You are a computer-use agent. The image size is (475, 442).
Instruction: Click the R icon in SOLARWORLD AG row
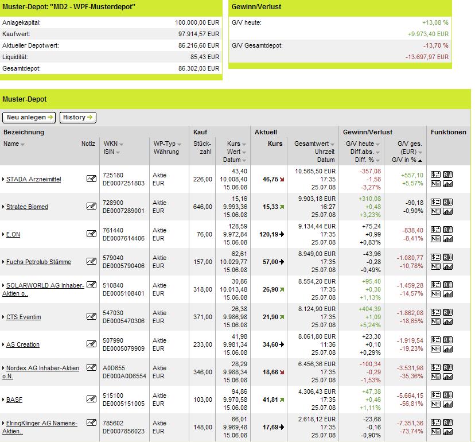[447, 285]
